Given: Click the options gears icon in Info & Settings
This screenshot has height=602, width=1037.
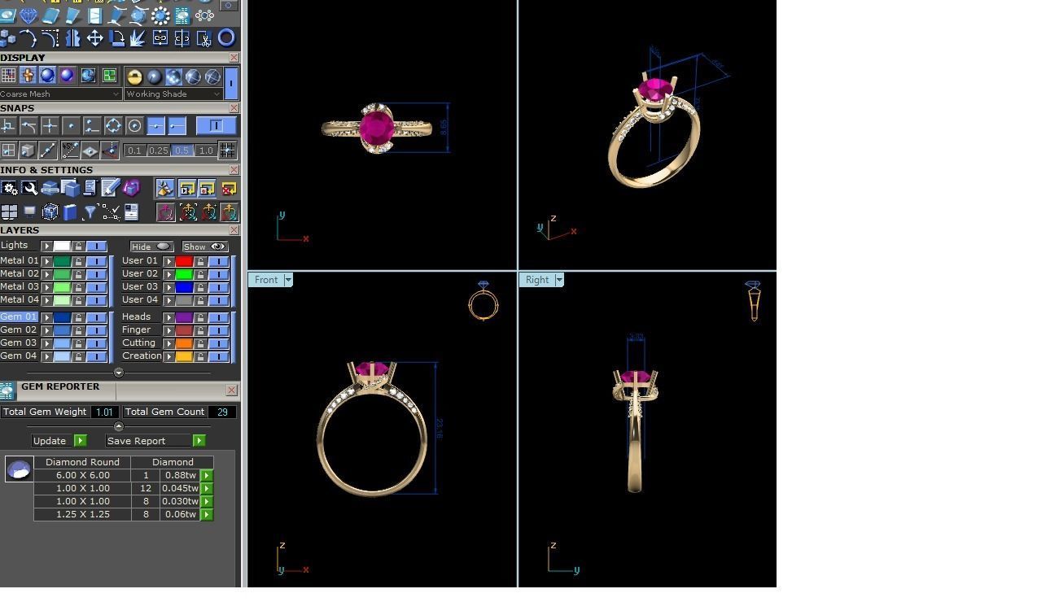Looking at the screenshot, I should click(10, 188).
